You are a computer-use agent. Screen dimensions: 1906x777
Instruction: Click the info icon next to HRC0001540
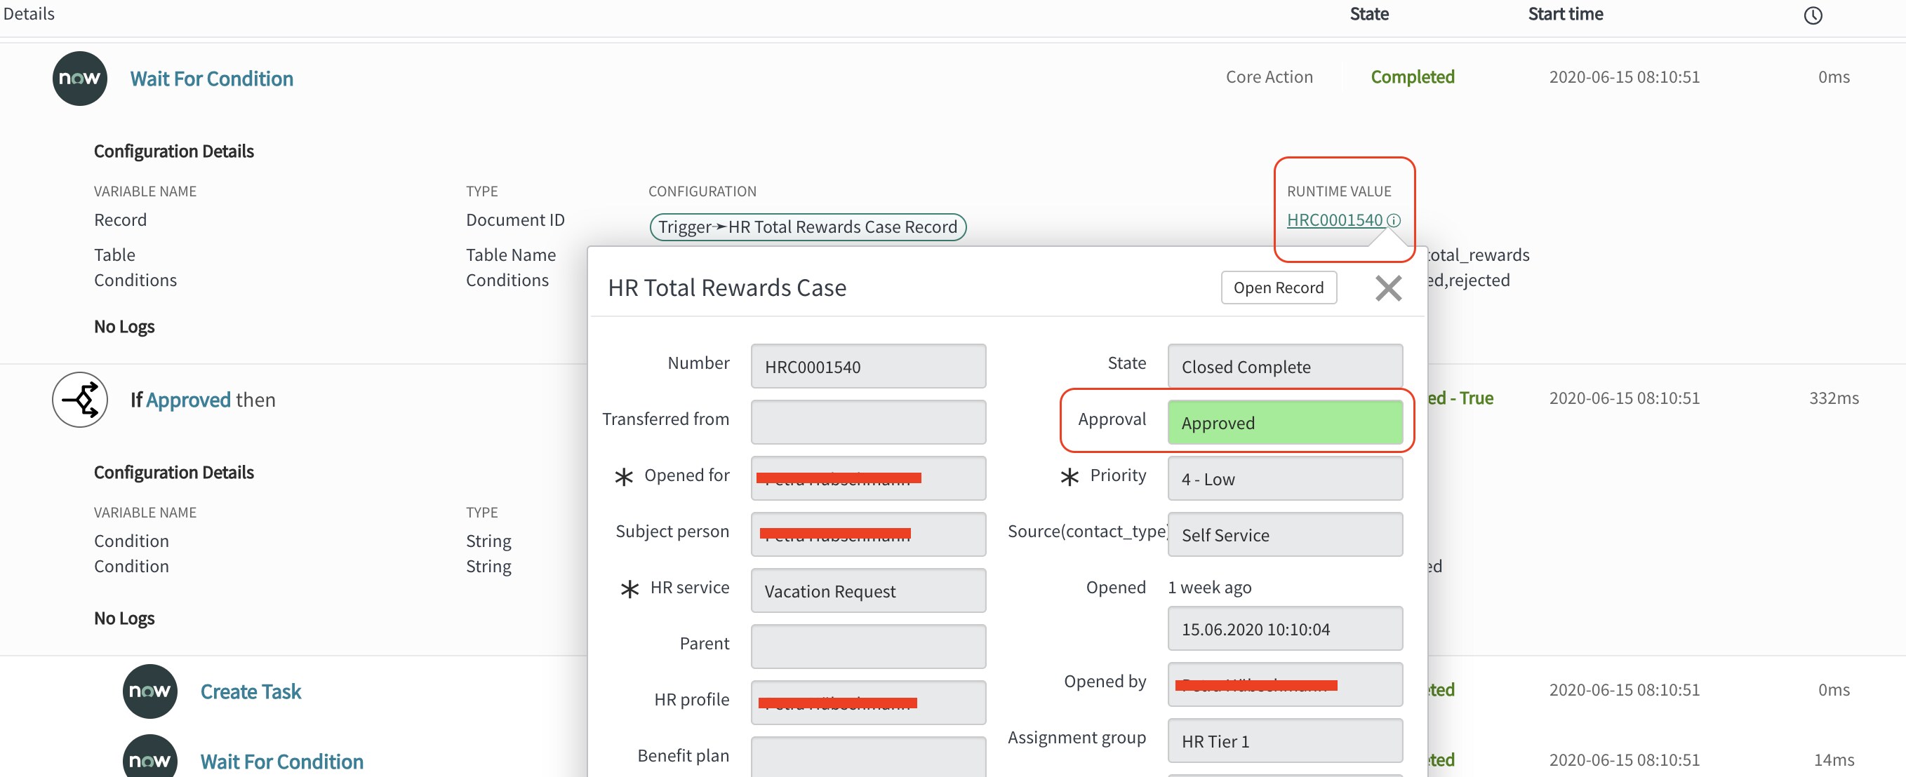coord(1393,220)
